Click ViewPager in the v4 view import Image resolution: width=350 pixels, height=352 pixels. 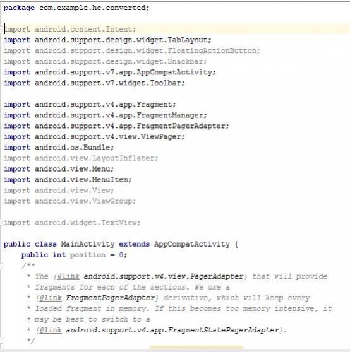point(160,137)
